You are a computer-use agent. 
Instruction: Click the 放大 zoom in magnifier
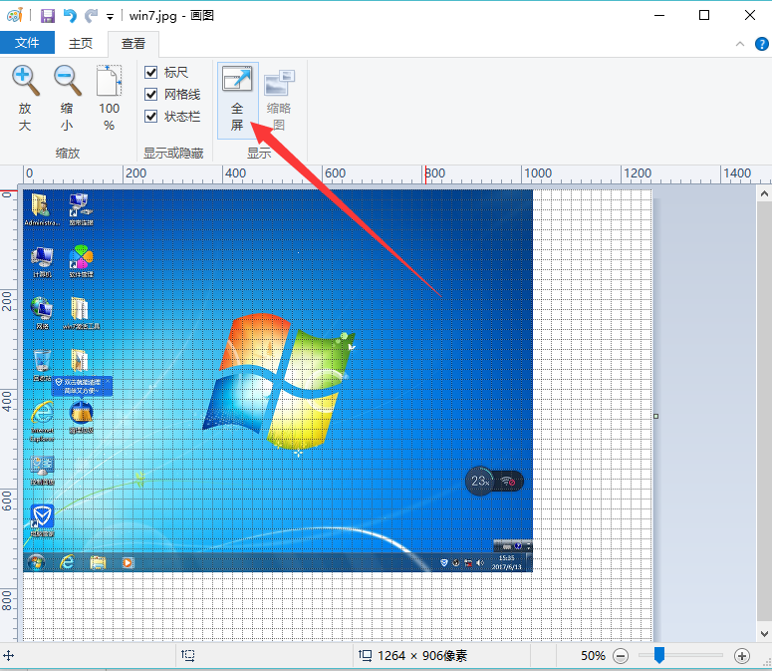click(x=25, y=98)
